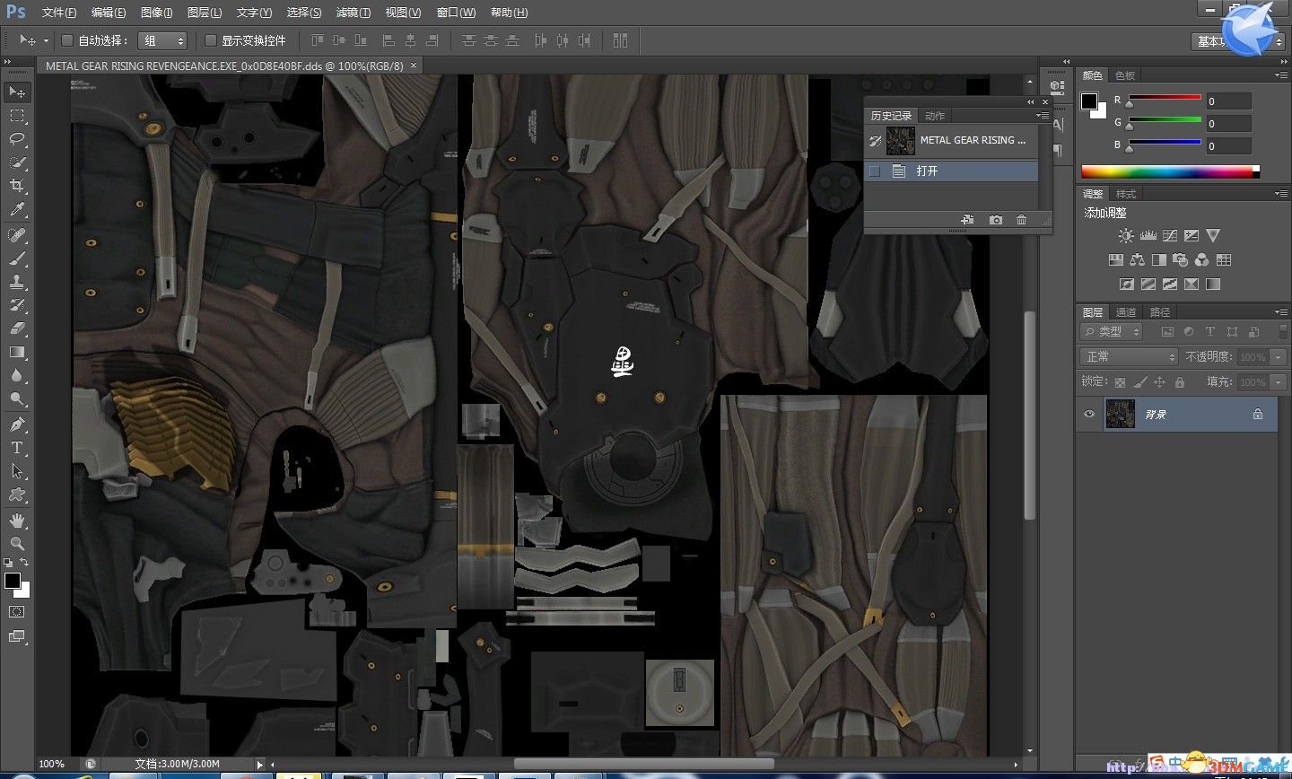Select the History Brush tool

tap(16, 305)
